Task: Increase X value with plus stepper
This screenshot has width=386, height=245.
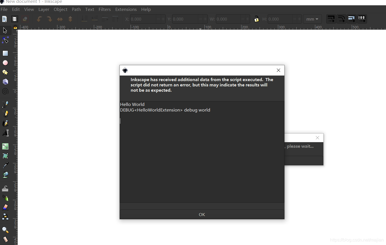Action: tap(163, 19)
